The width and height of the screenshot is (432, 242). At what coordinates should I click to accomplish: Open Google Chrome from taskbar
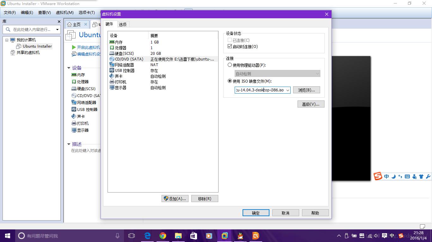click(163, 236)
